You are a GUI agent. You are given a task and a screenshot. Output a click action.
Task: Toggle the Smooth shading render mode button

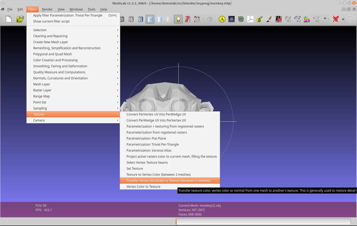(x=159, y=19)
